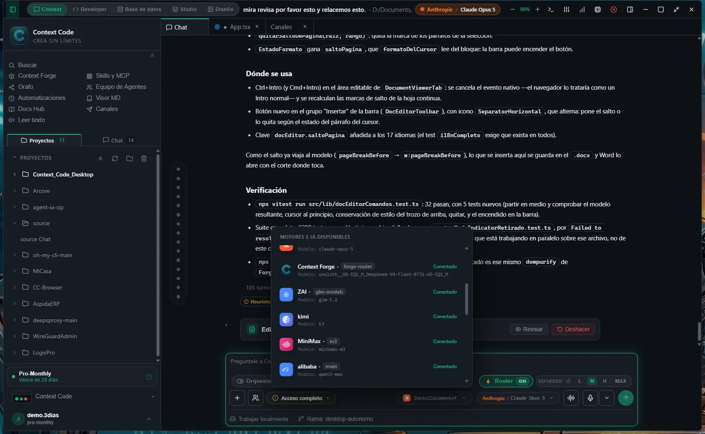Expand the Context_Code_Desktop project
The image size is (705, 434).
point(15,174)
